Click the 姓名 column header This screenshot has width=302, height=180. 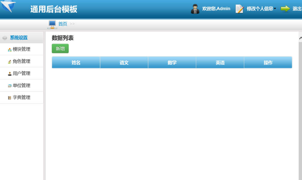click(x=76, y=63)
